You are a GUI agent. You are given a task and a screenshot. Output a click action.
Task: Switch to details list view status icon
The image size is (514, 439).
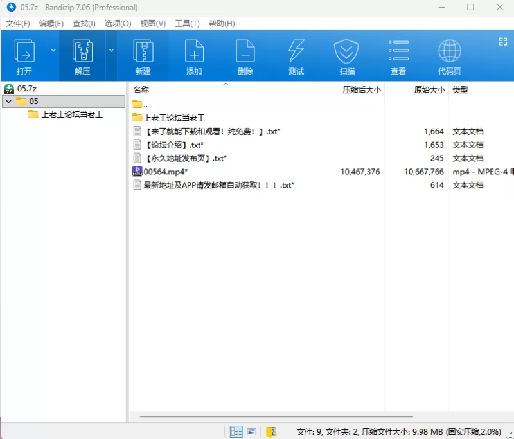236,431
